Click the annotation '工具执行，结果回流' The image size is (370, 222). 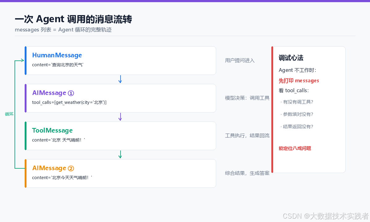tap(247, 136)
